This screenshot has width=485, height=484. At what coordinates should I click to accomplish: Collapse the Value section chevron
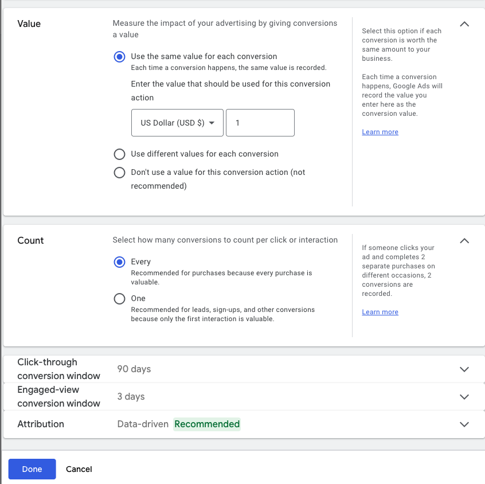pyautogui.click(x=464, y=24)
